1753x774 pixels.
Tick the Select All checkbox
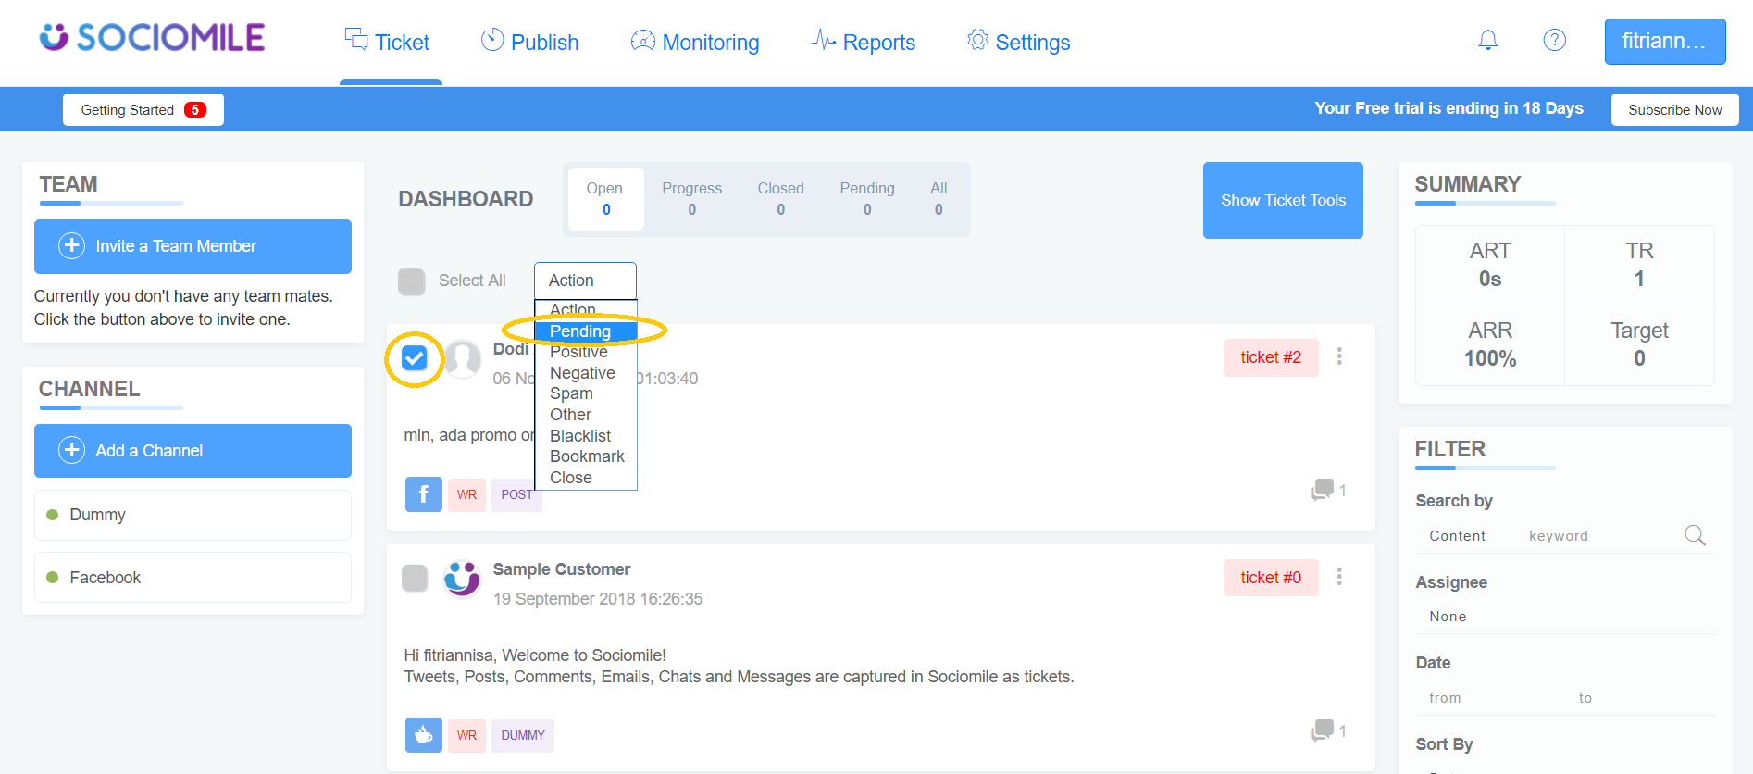click(x=411, y=281)
